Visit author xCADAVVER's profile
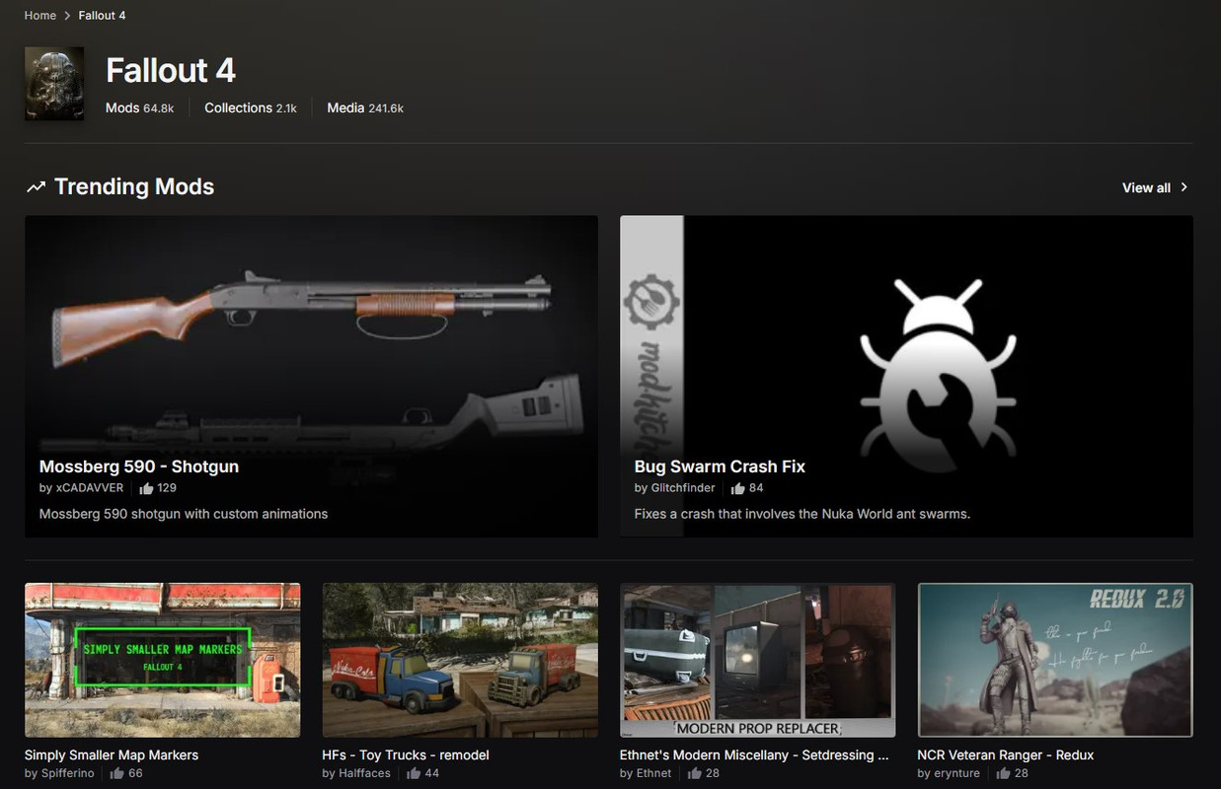This screenshot has height=789, width=1221. [x=90, y=488]
